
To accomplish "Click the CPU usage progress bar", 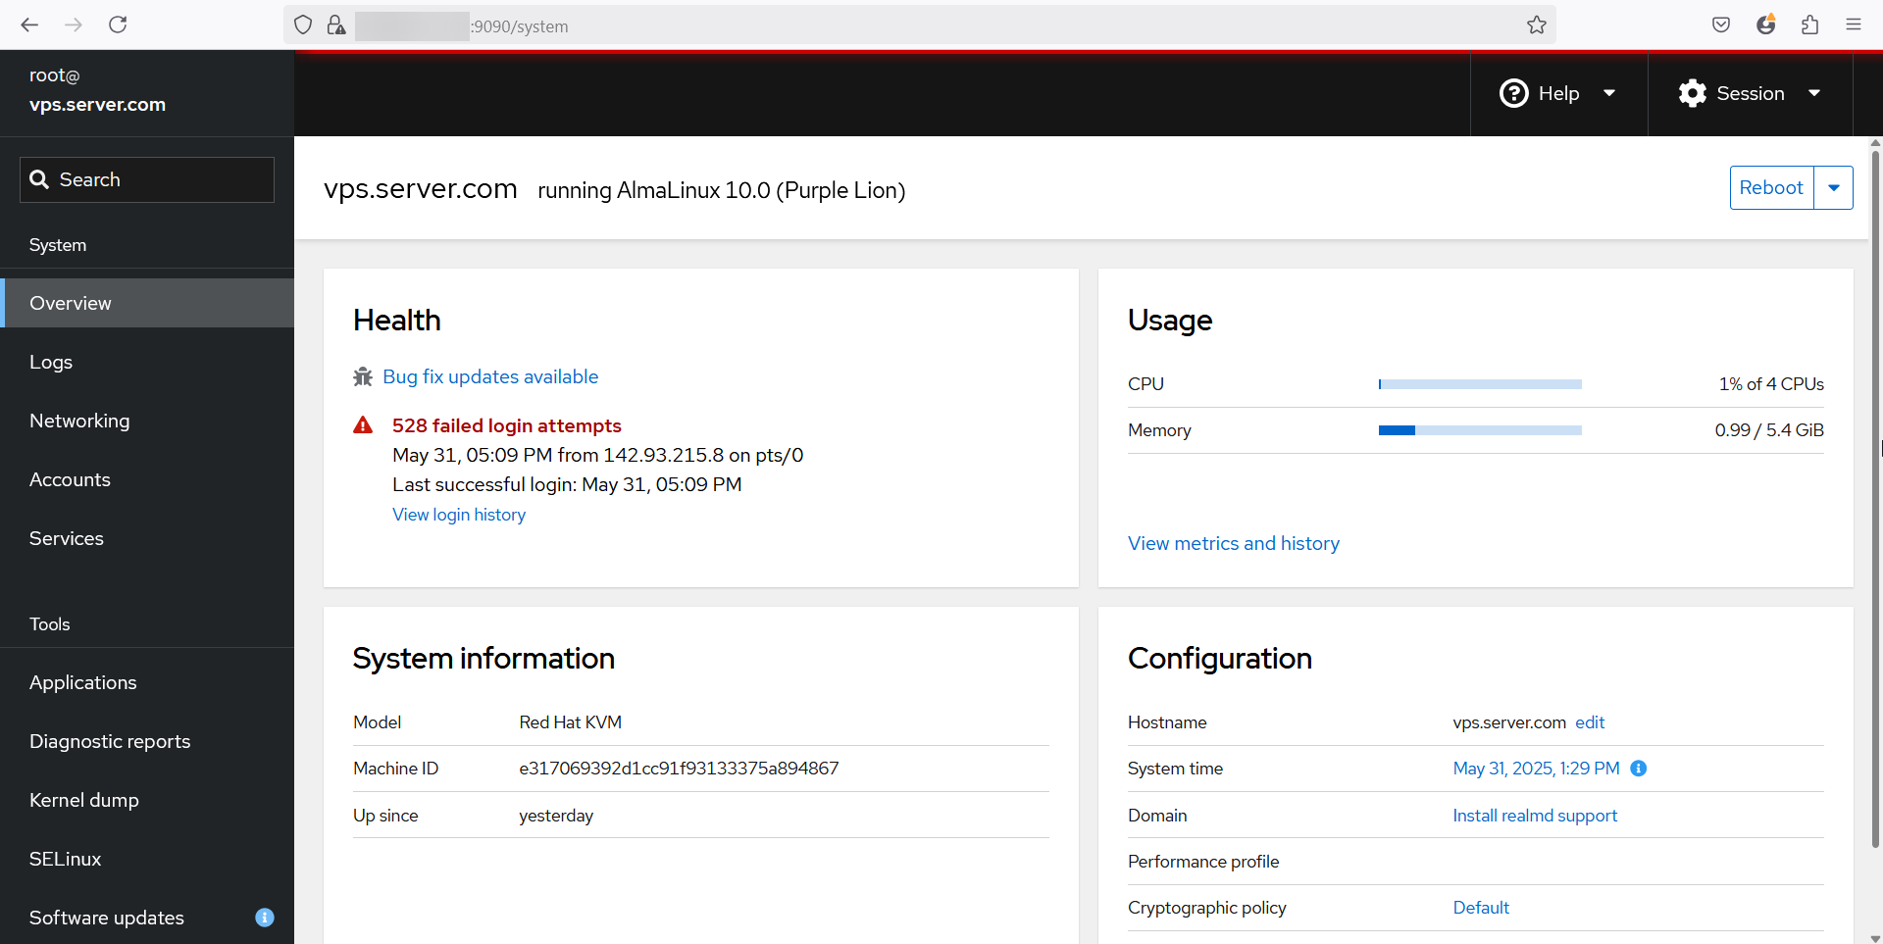I will pyautogui.click(x=1480, y=384).
